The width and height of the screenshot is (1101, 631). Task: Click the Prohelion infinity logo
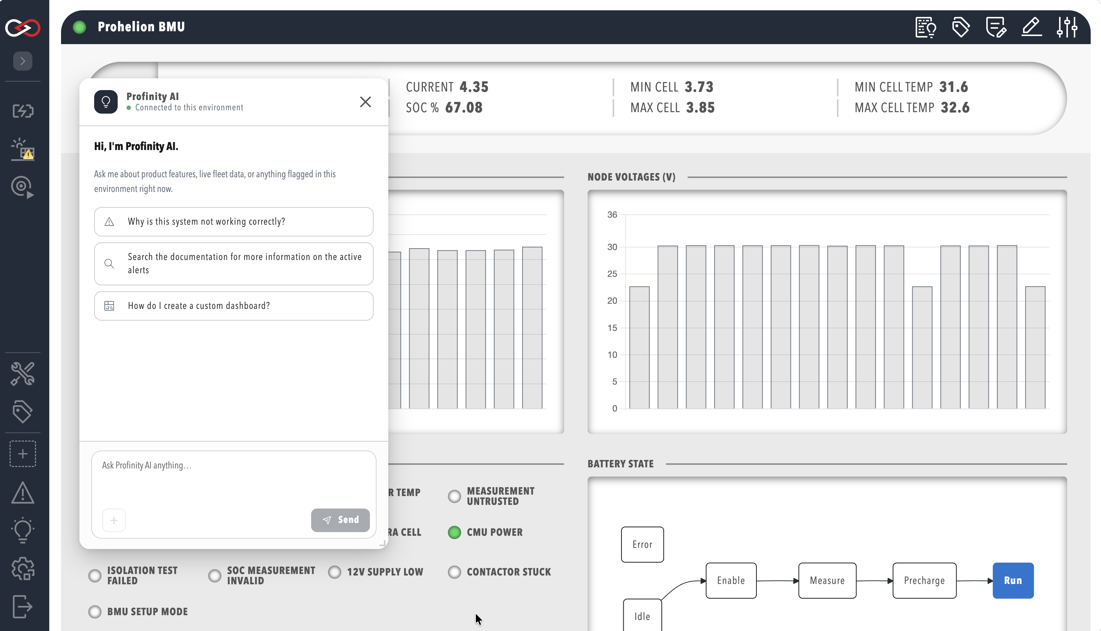tap(22, 28)
